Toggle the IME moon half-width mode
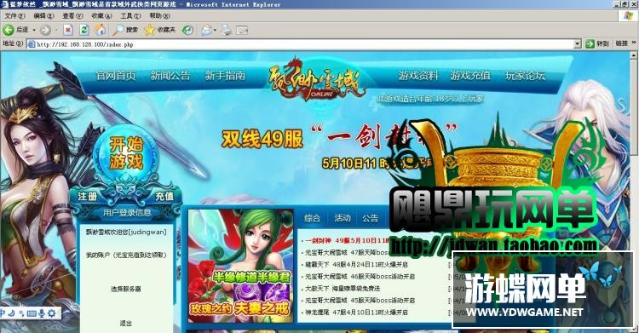This screenshot has height=333, width=639. click(11, 313)
